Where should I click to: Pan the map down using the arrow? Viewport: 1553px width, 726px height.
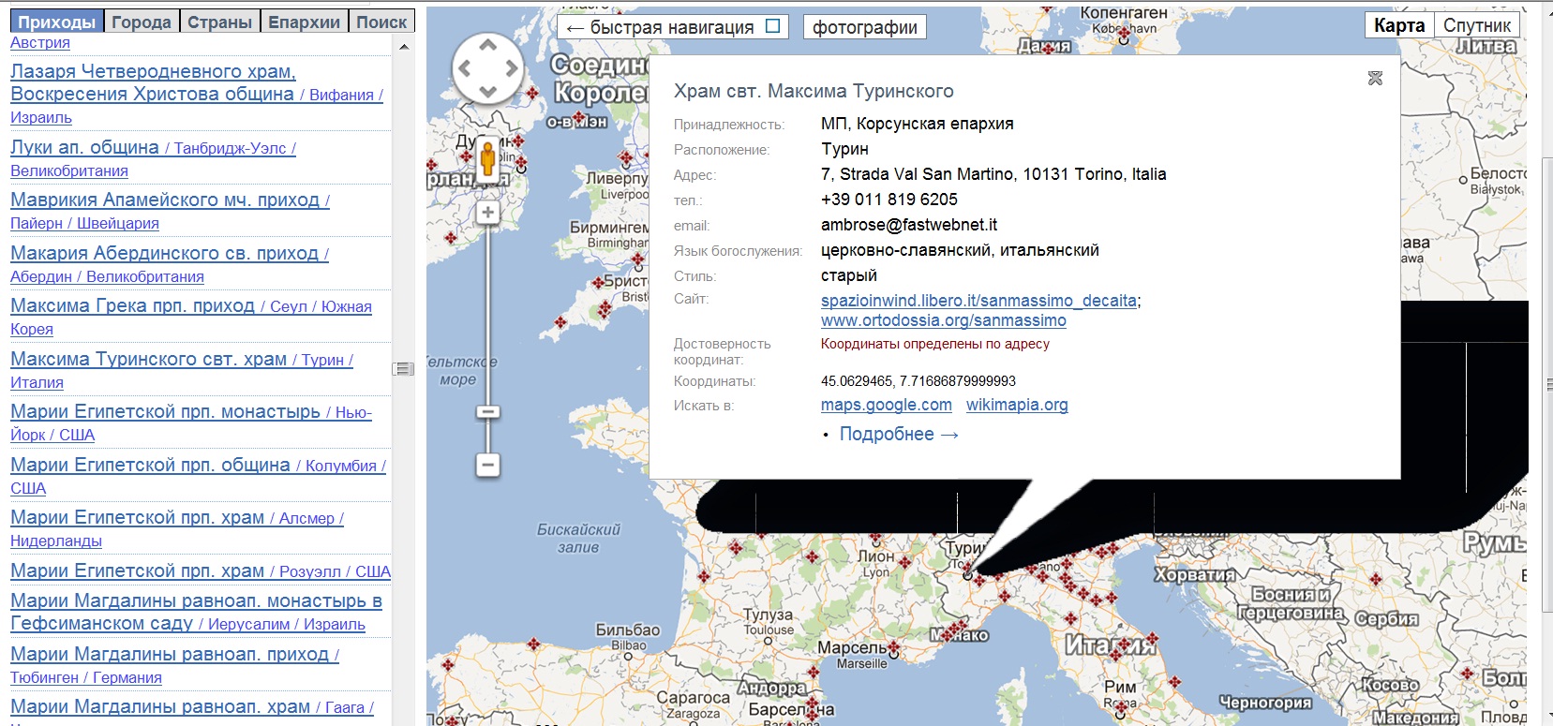487,91
